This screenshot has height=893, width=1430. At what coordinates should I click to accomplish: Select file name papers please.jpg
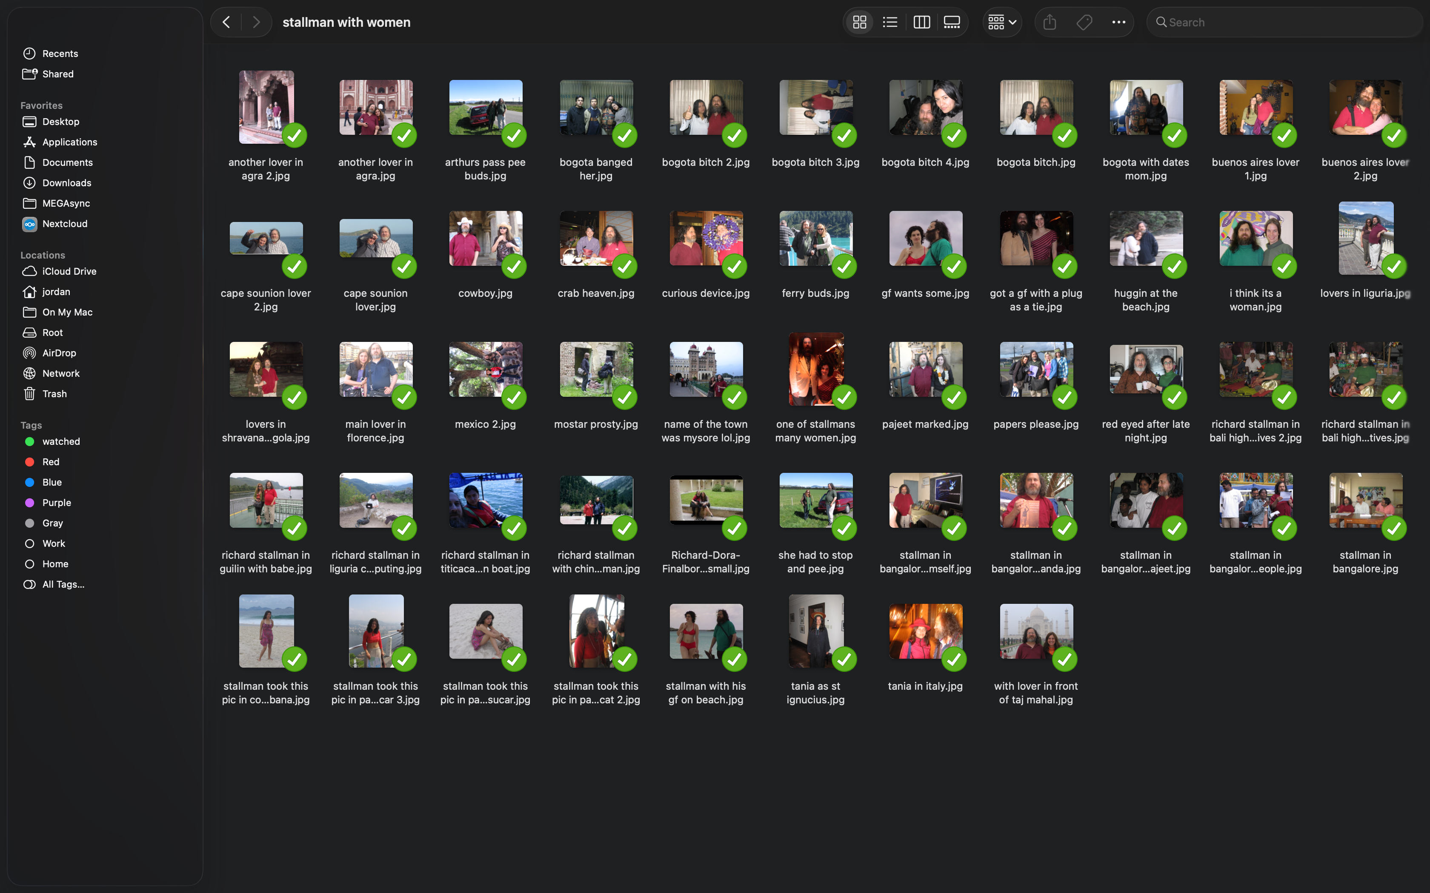pos(1036,425)
